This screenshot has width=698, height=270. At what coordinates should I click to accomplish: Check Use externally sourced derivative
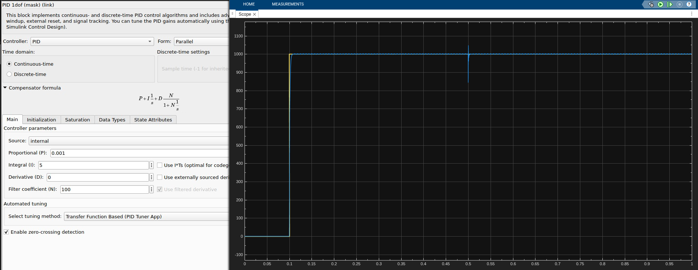click(160, 177)
